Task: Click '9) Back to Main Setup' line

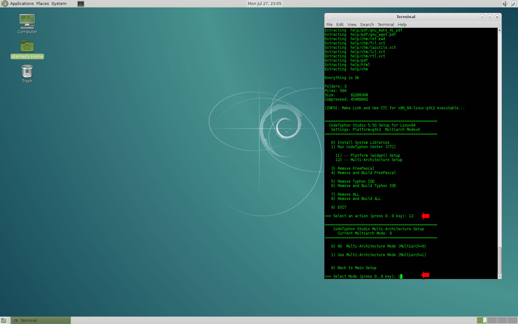Action: [x=354, y=268]
